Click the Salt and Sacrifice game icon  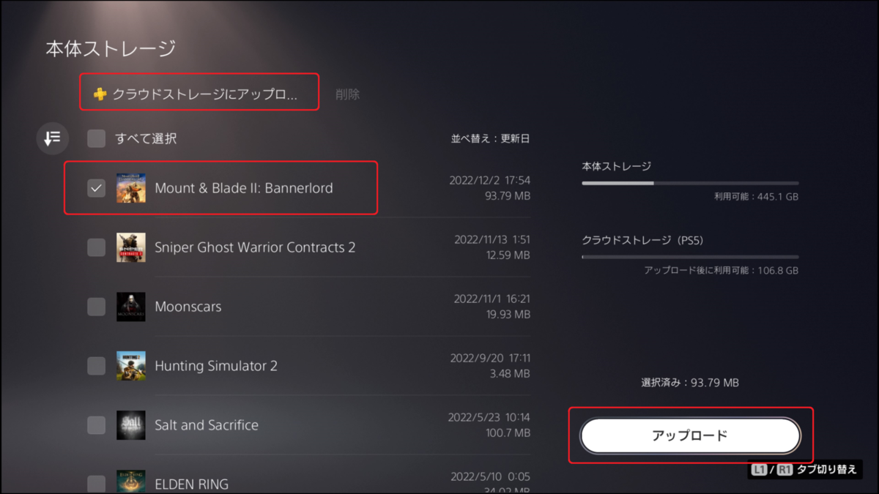click(x=131, y=425)
